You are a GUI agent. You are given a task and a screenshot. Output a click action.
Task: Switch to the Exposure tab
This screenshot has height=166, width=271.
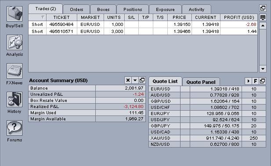tap(165, 10)
